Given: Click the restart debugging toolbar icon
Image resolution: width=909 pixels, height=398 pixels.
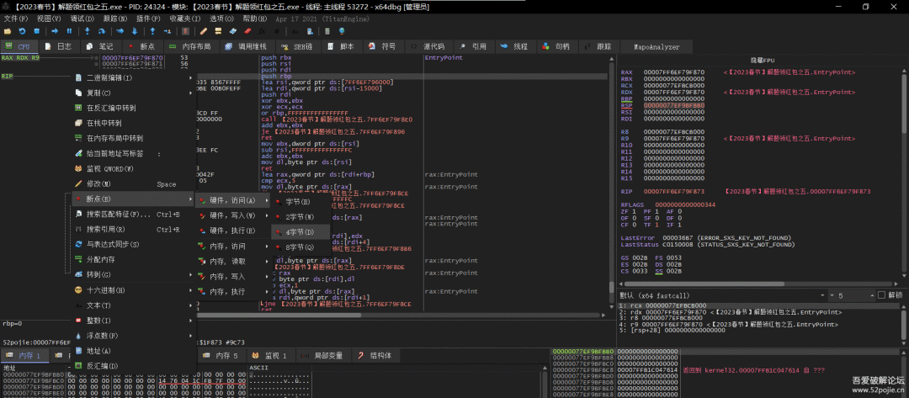Looking at the screenshot, I should [23, 31].
